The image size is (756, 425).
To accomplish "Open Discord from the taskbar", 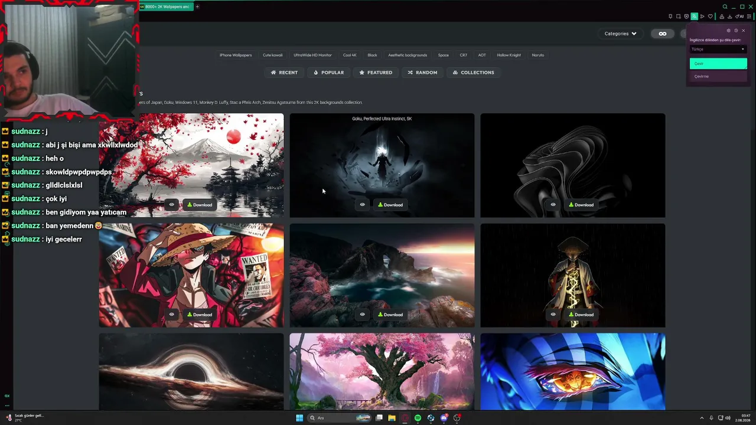I will tap(444, 418).
